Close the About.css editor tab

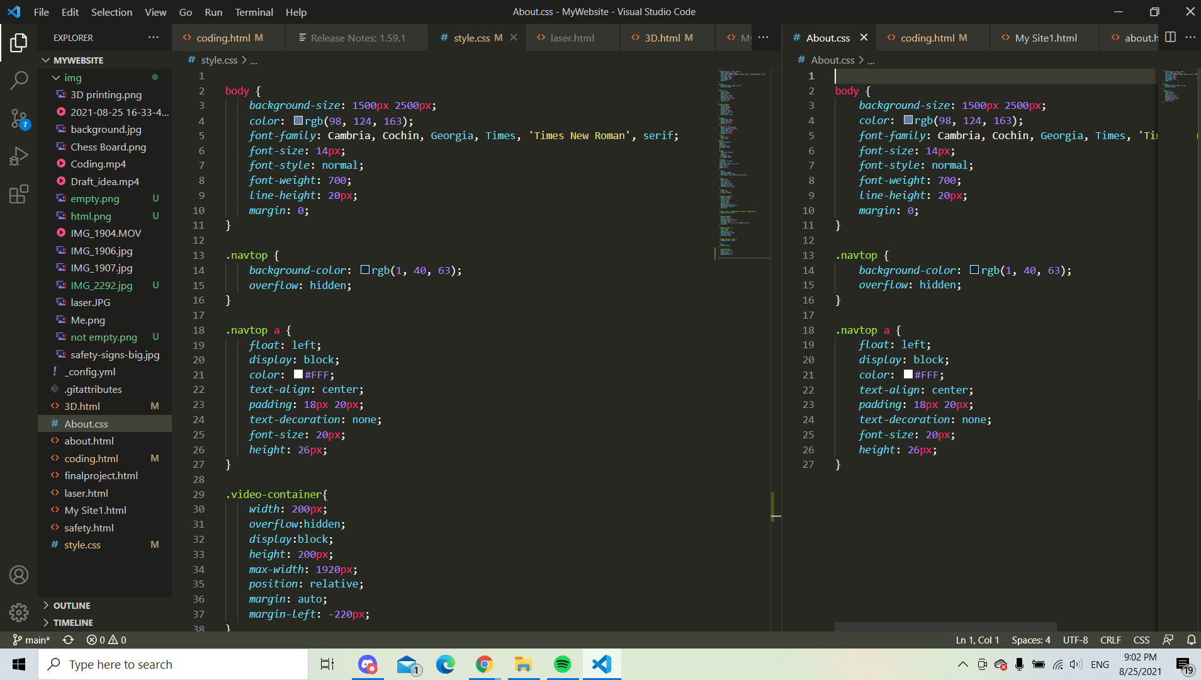click(x=864, y=38)
